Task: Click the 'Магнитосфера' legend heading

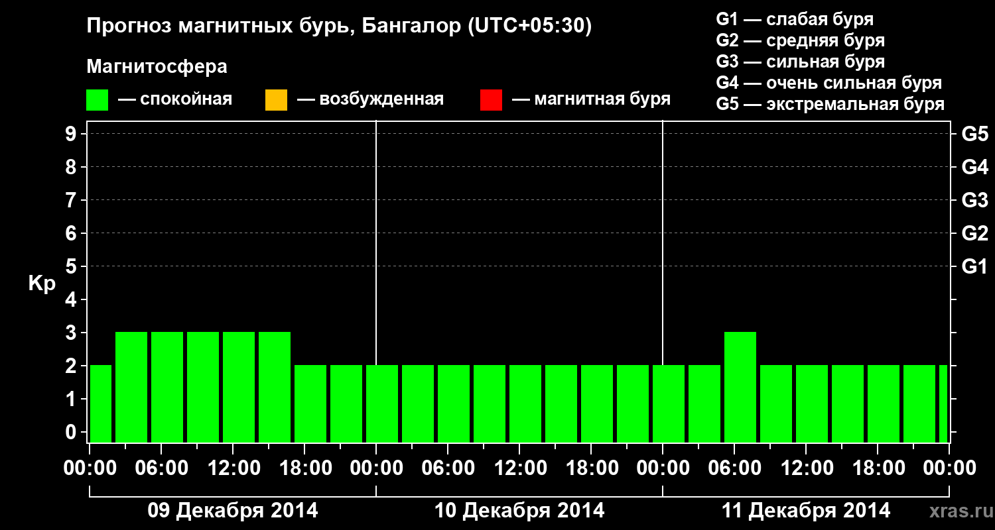Action: click(x=157, y=67)
